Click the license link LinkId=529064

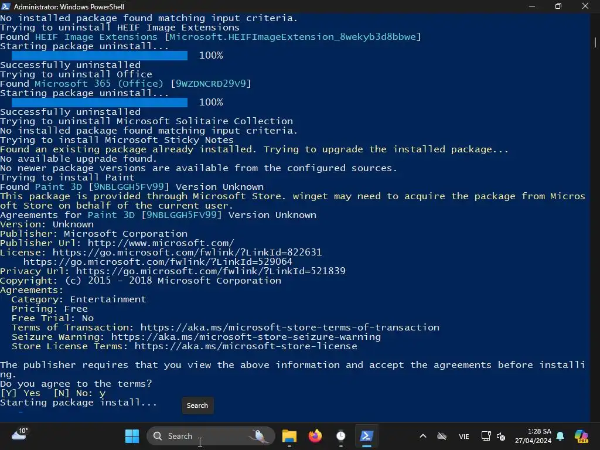tap(158, 262)
